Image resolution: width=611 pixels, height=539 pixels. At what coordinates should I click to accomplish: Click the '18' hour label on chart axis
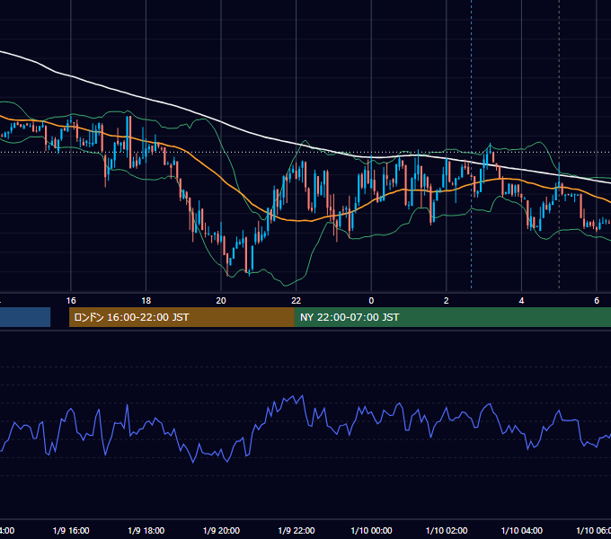pos(146,300)
